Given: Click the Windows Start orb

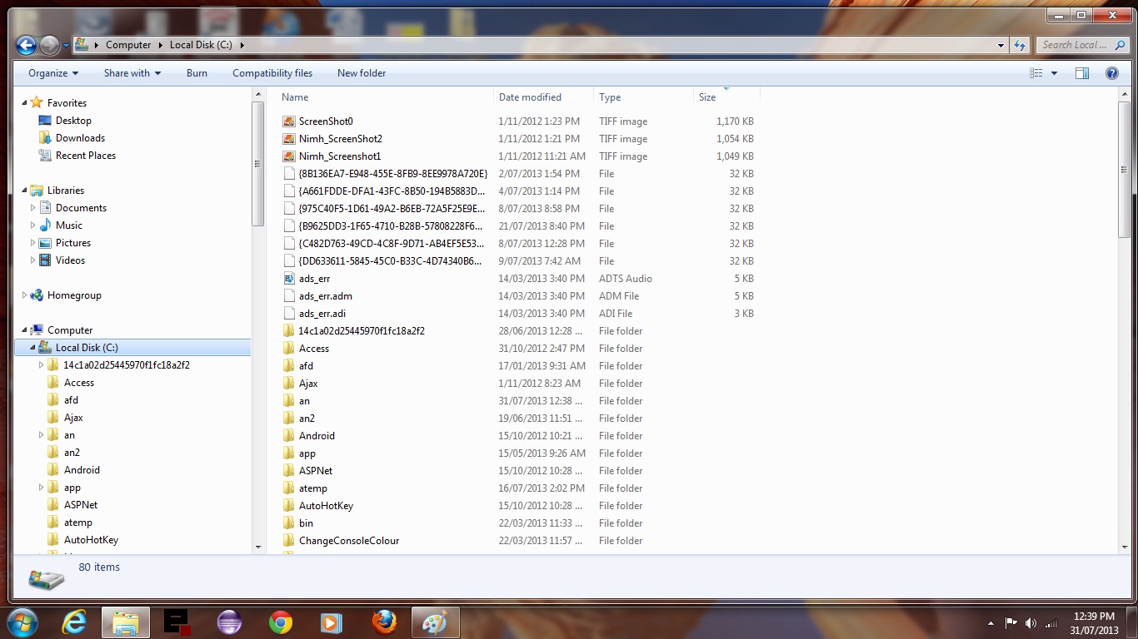Looking at the screenshot, I should (22, 622).
